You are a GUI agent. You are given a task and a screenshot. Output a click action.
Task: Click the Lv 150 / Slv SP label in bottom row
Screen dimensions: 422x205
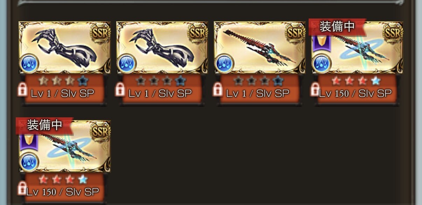[62, 192]
